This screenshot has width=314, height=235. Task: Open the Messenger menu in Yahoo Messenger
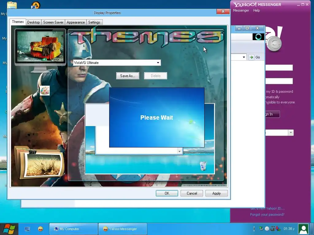(241, 10)
